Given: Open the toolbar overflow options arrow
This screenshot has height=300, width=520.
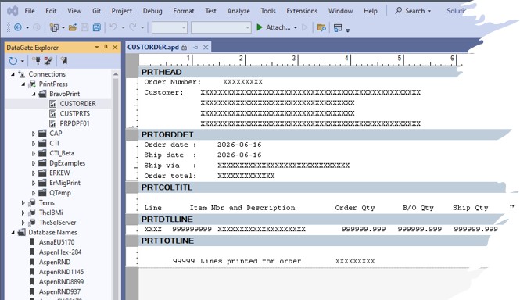Looking at the screenshot, I should [x=347, y=30].
